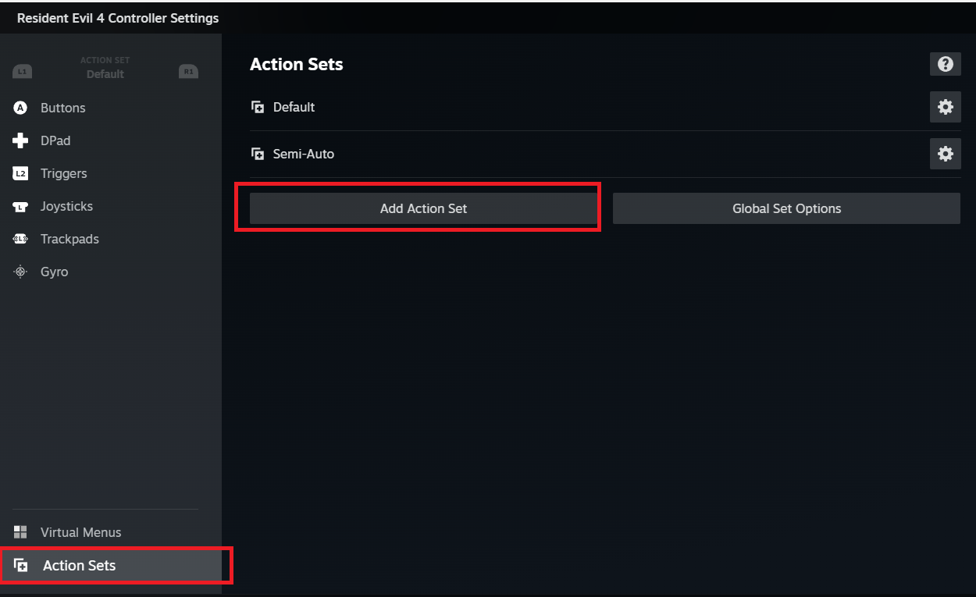Click the Action Sets sidebar icon
976x597 pixels.
pyautogui.click(x=21, y=566)
